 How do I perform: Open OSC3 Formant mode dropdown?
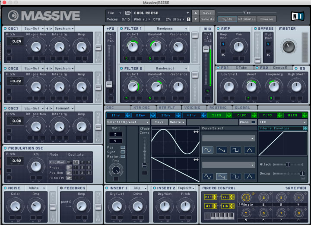pyautogui.click(x=64, y=109)
